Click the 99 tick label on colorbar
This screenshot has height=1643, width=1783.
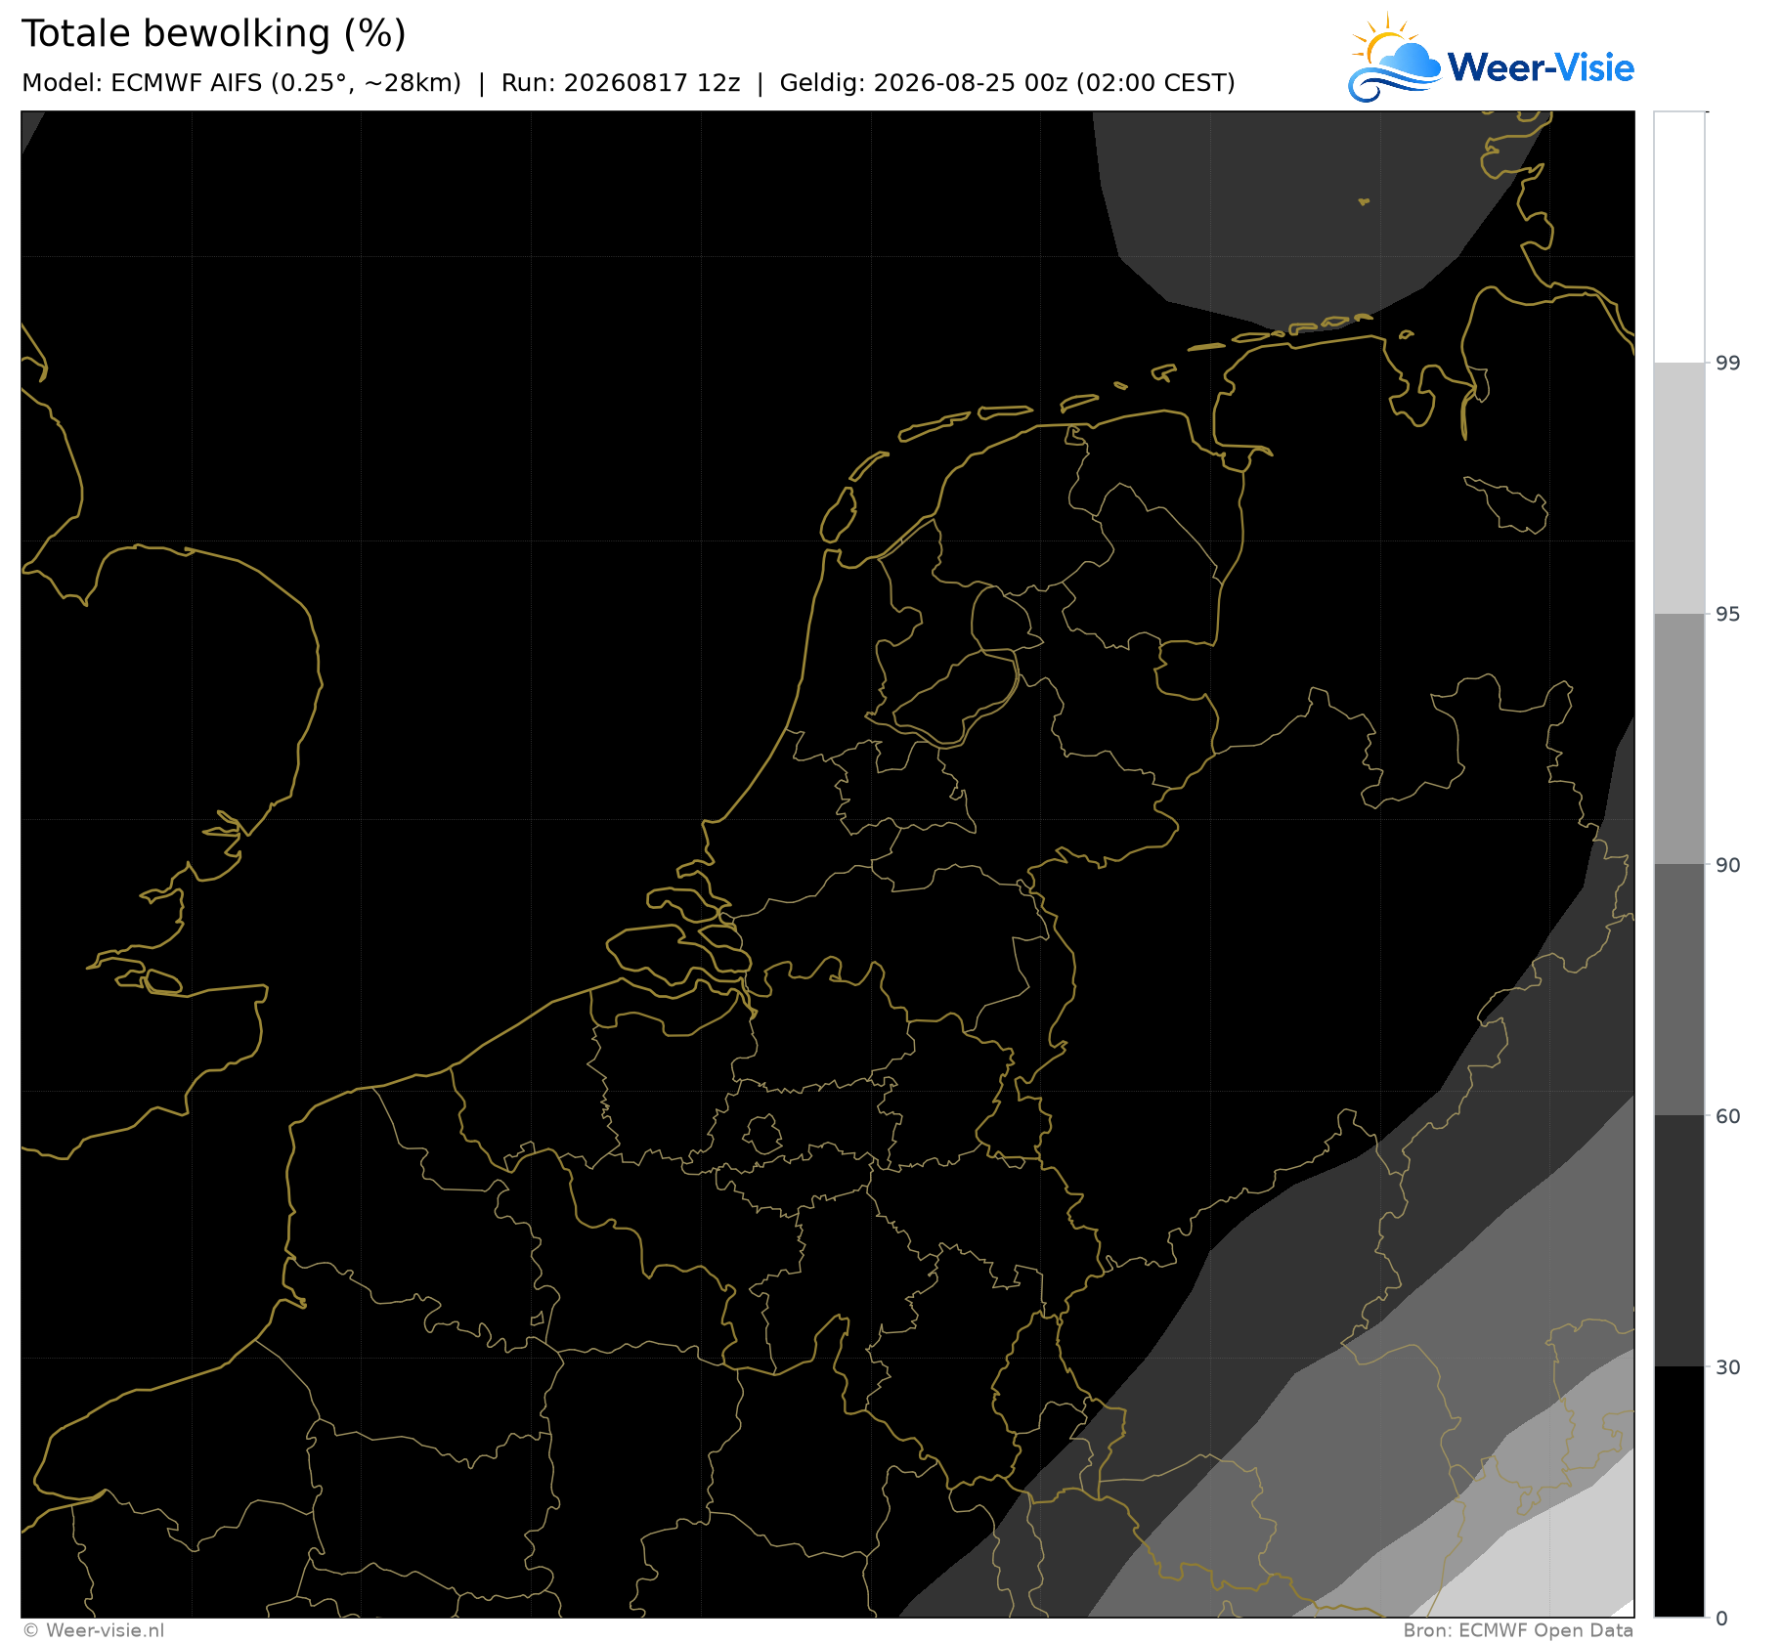tap(1728, 364)
